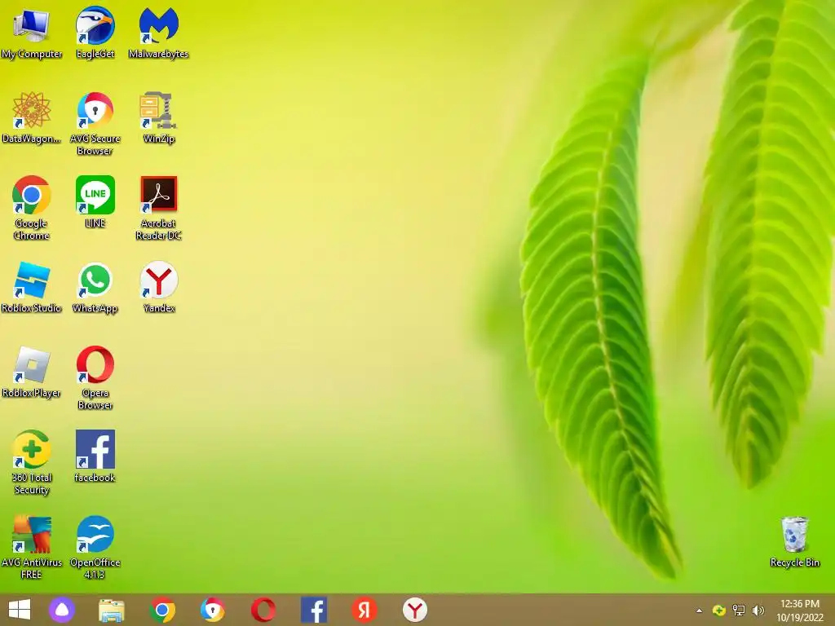
Task: Click the purple Alice assistant taskbar icon
Action: (x=62, y=610)
